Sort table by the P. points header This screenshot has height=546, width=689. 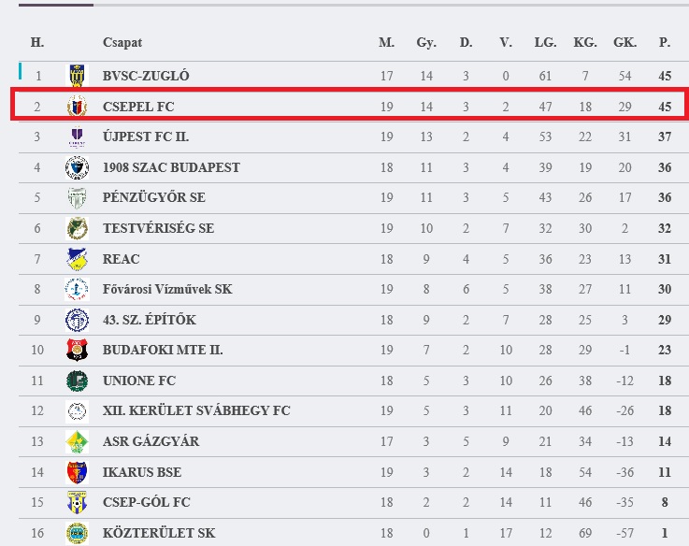click(665, 43)
